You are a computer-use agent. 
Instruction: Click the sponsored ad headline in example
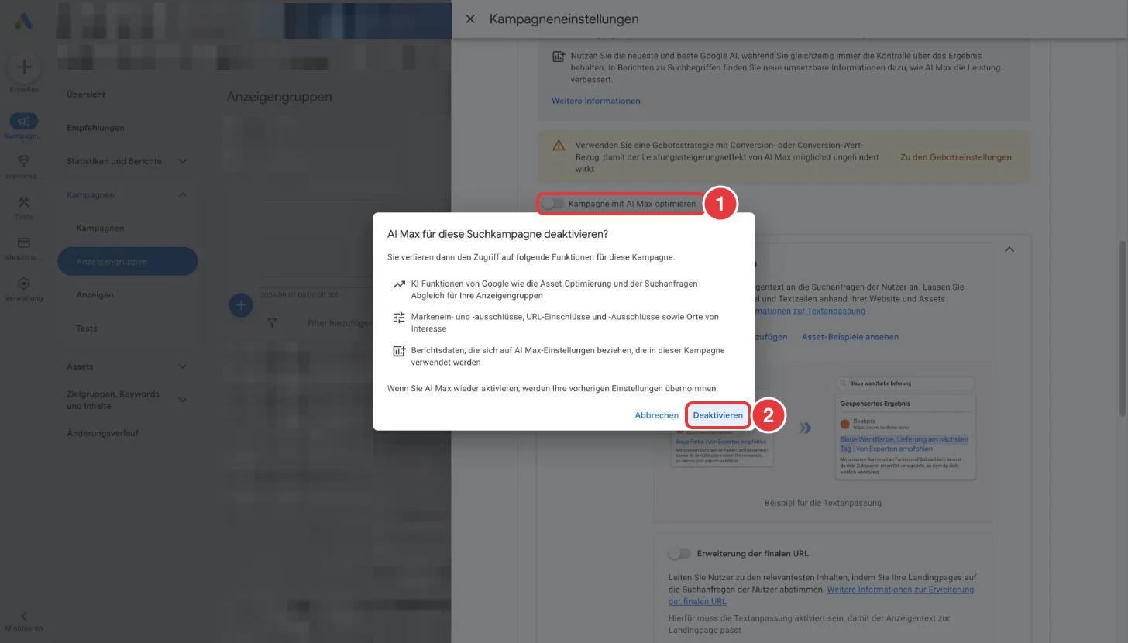[x=904, y=444]
